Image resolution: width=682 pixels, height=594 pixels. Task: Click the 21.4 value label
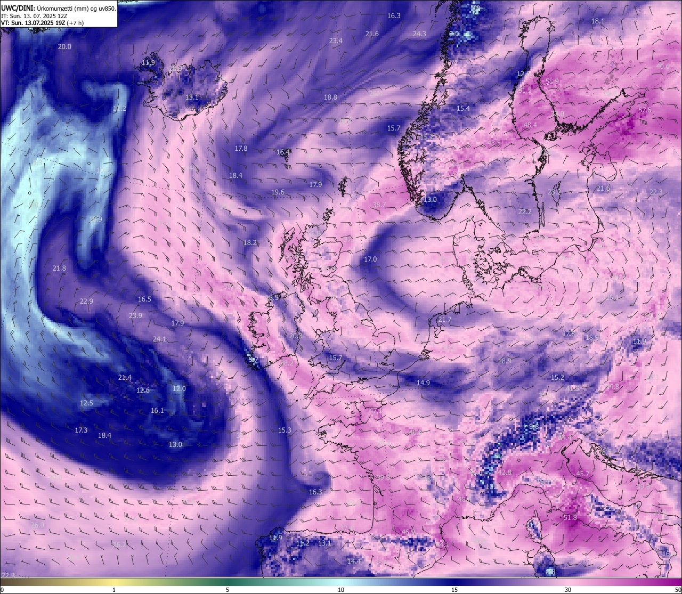click(125, 378)
